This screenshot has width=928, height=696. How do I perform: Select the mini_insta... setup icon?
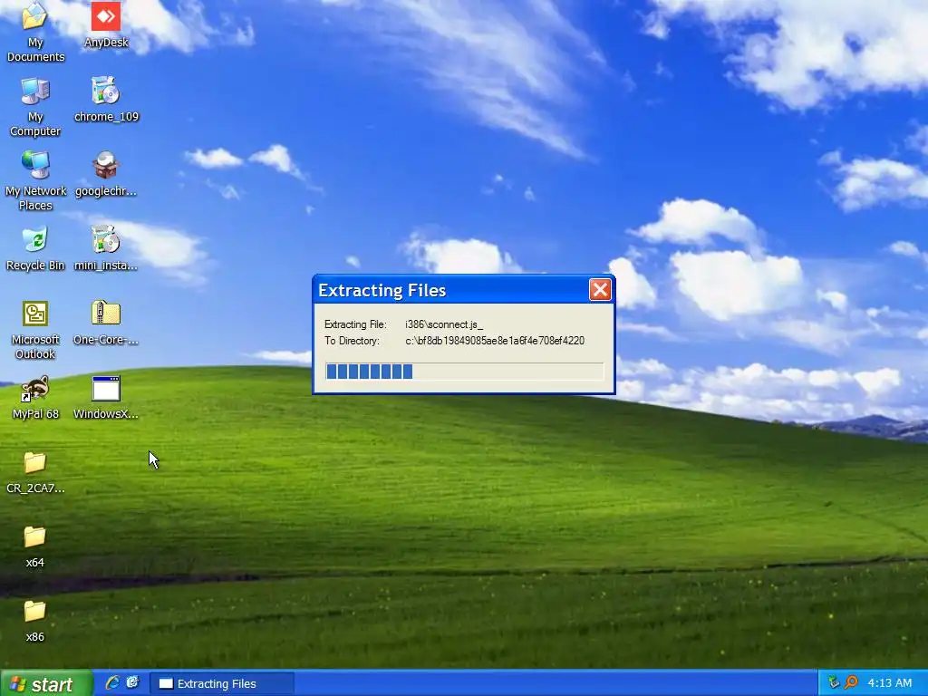106,248
